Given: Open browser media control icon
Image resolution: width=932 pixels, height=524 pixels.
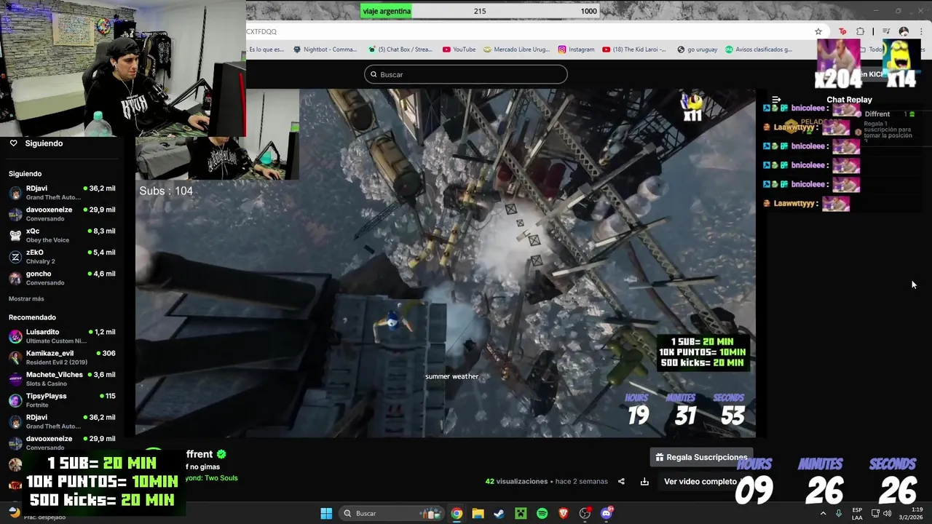Looking at the screenshot, I should tap(886, 31).
